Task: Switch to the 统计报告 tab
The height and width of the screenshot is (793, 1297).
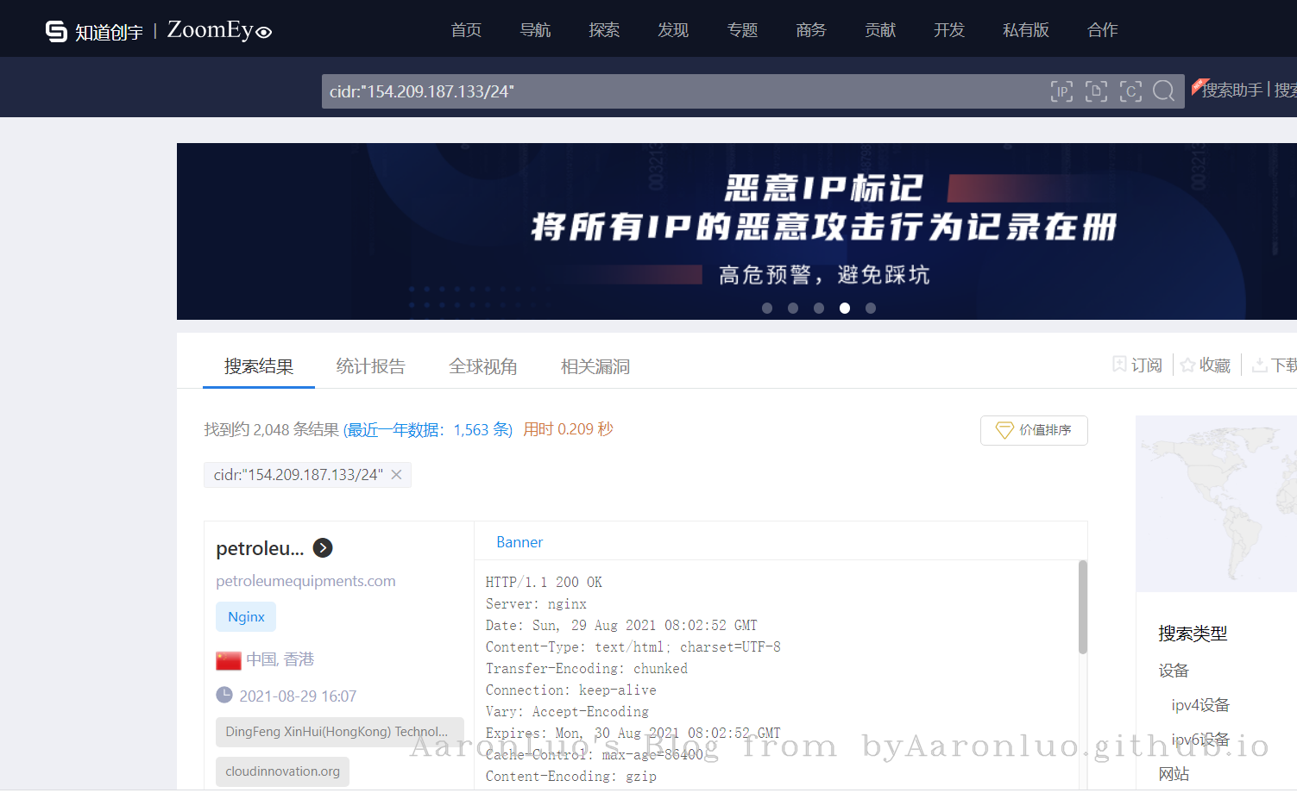Action: 370,366
